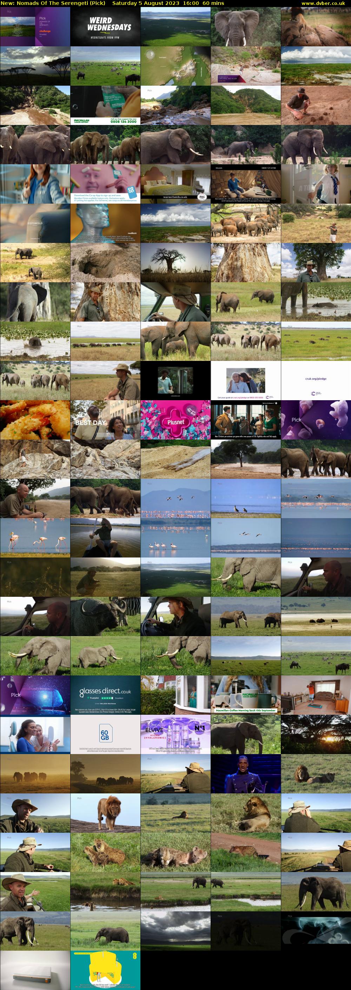Select the white mattress advert thumbnail

coord(35,970)
